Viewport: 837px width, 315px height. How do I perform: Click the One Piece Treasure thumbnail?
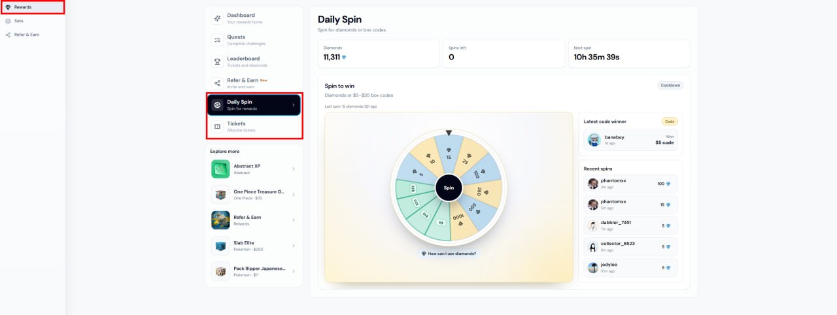pyautogui.click(x=220, y=195)
